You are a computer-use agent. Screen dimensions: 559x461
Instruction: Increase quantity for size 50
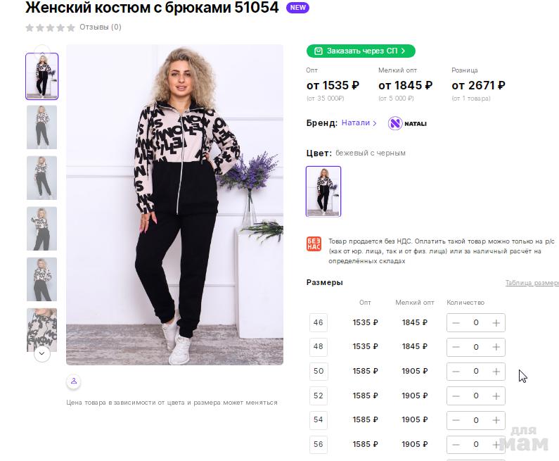pyautogui.click(x=496, y=371)
